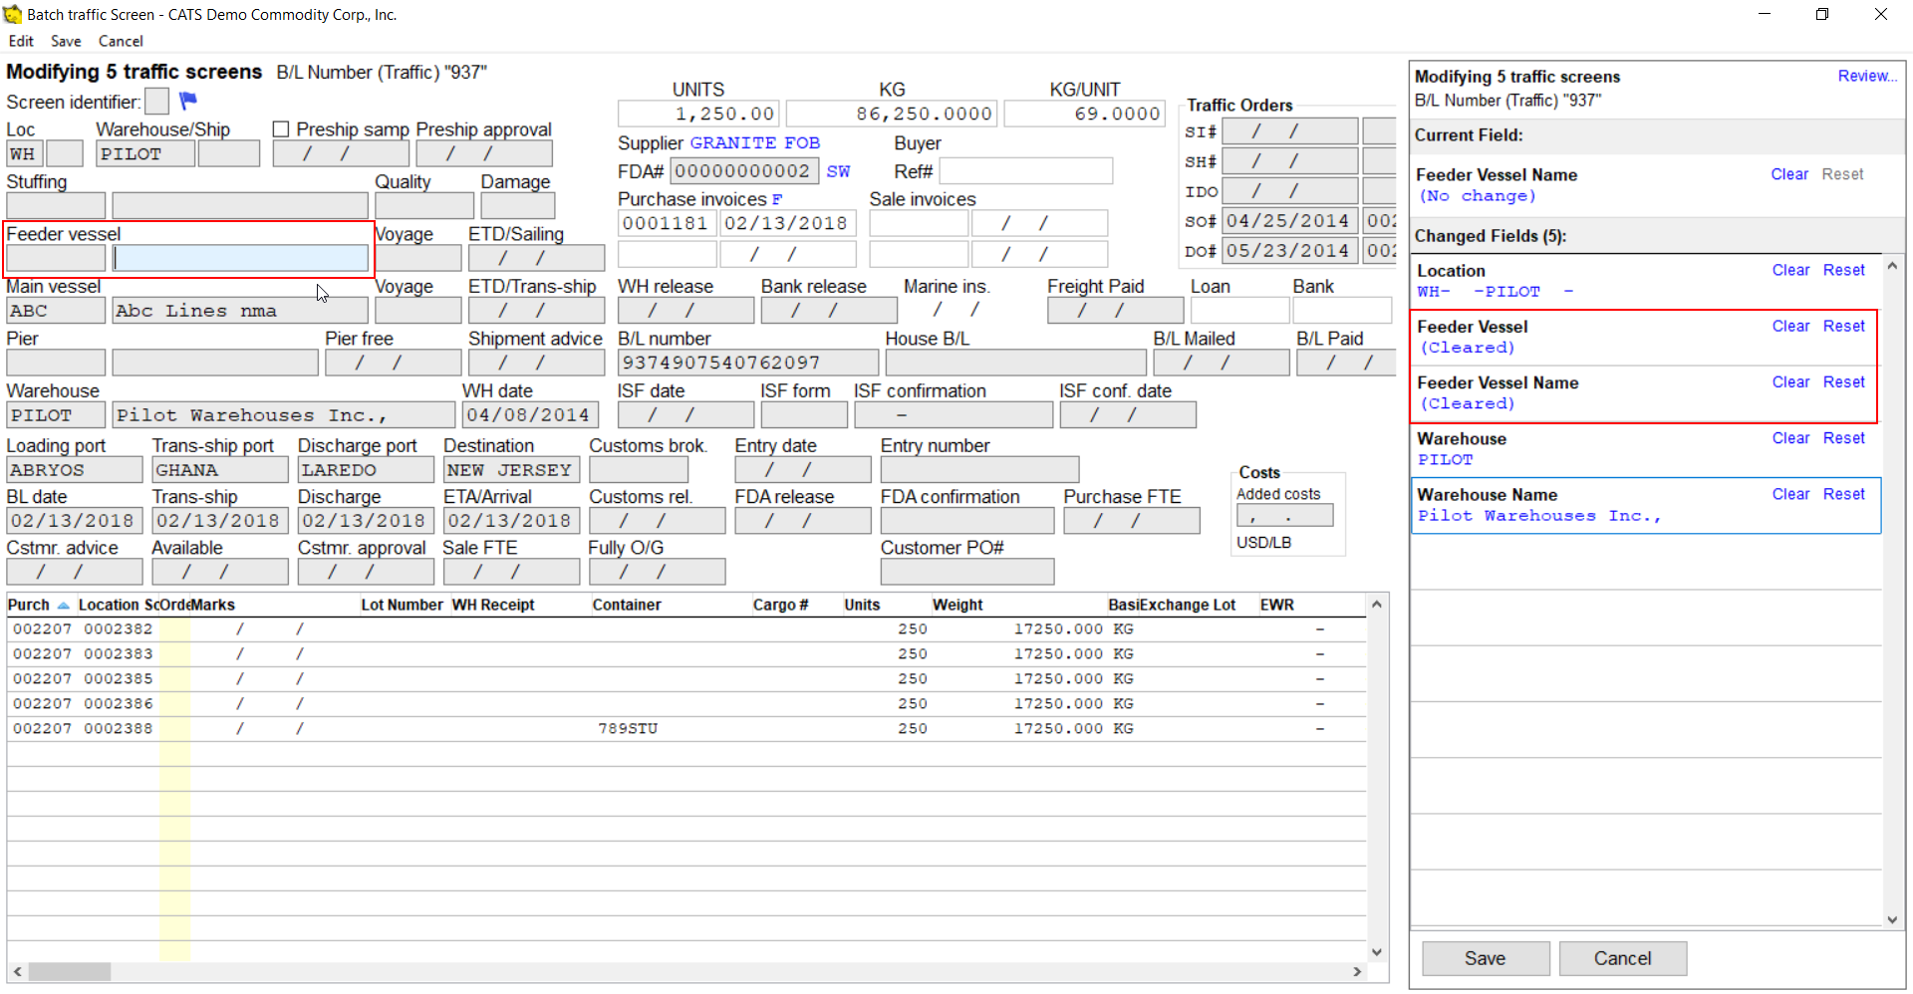Click the Customer PO# field
The image size is (1913, 994).
point(966,572)
